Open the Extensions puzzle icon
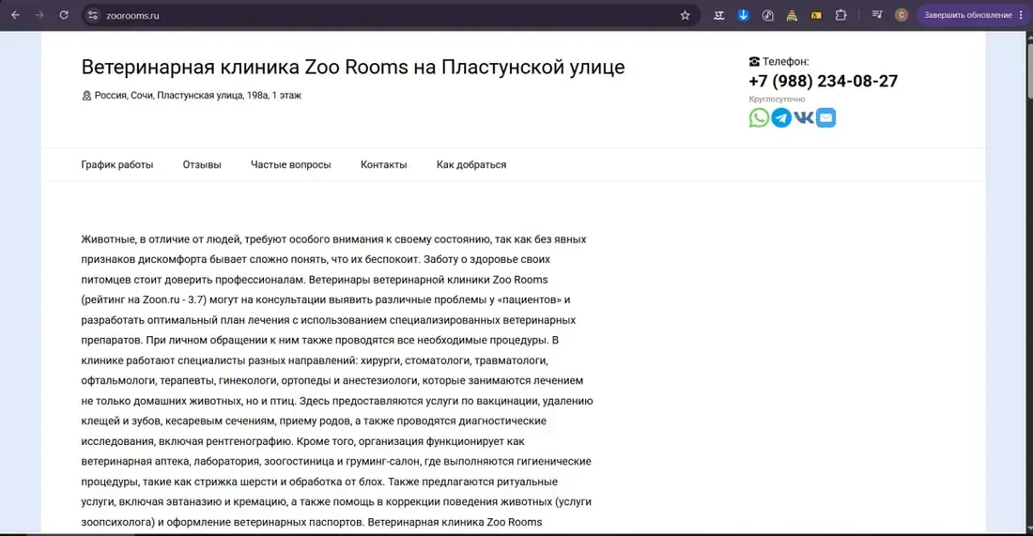 tap(840, 15)
